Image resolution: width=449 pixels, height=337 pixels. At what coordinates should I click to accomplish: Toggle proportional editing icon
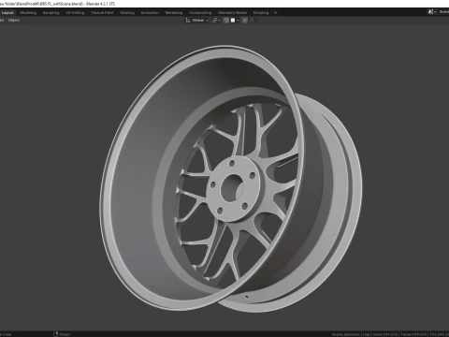point(245,21)
